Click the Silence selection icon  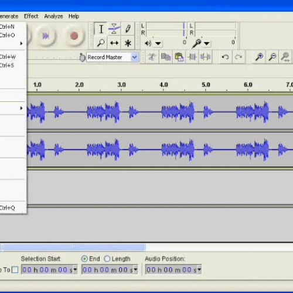205,57
